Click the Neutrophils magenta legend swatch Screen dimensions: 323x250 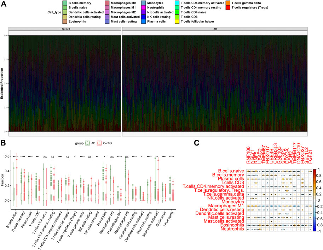144,8
